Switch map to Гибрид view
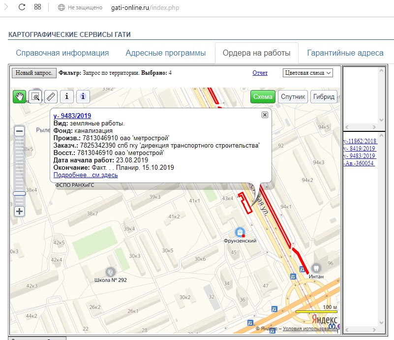The image size is (394, 340). tap(324, 97)
